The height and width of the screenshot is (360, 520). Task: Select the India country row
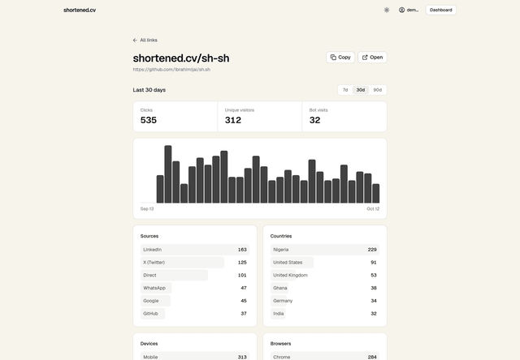click(325, 314)
